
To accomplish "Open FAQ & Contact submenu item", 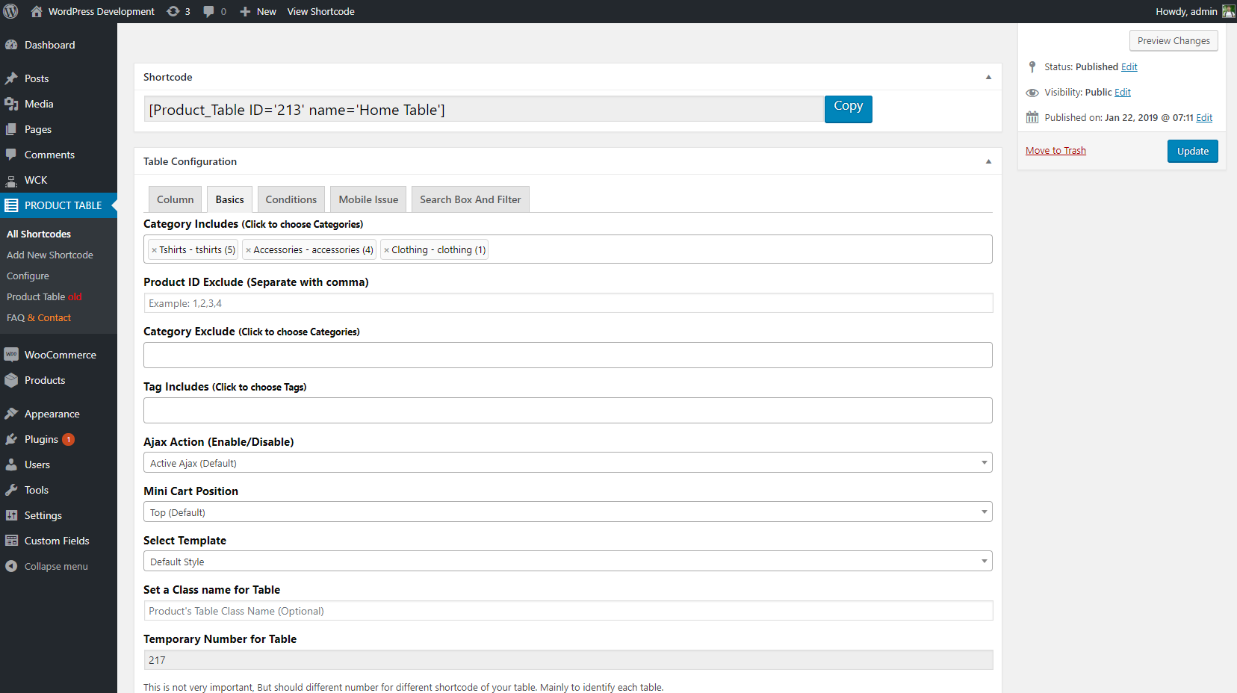I will (39, 317).
